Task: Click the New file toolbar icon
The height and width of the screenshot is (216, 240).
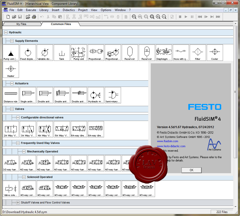Action: 8,17
